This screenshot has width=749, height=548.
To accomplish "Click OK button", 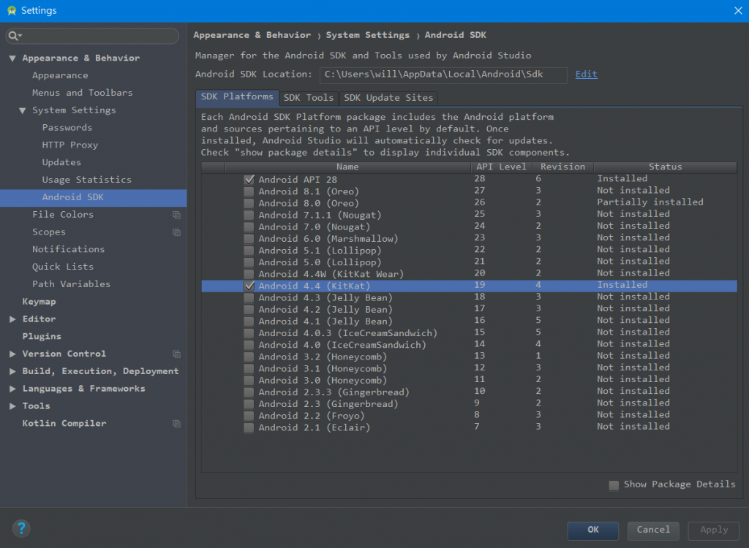I will (x=592, y=530).
